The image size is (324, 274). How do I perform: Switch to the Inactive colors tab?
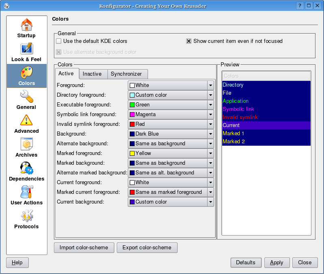(x=93, y=74)
